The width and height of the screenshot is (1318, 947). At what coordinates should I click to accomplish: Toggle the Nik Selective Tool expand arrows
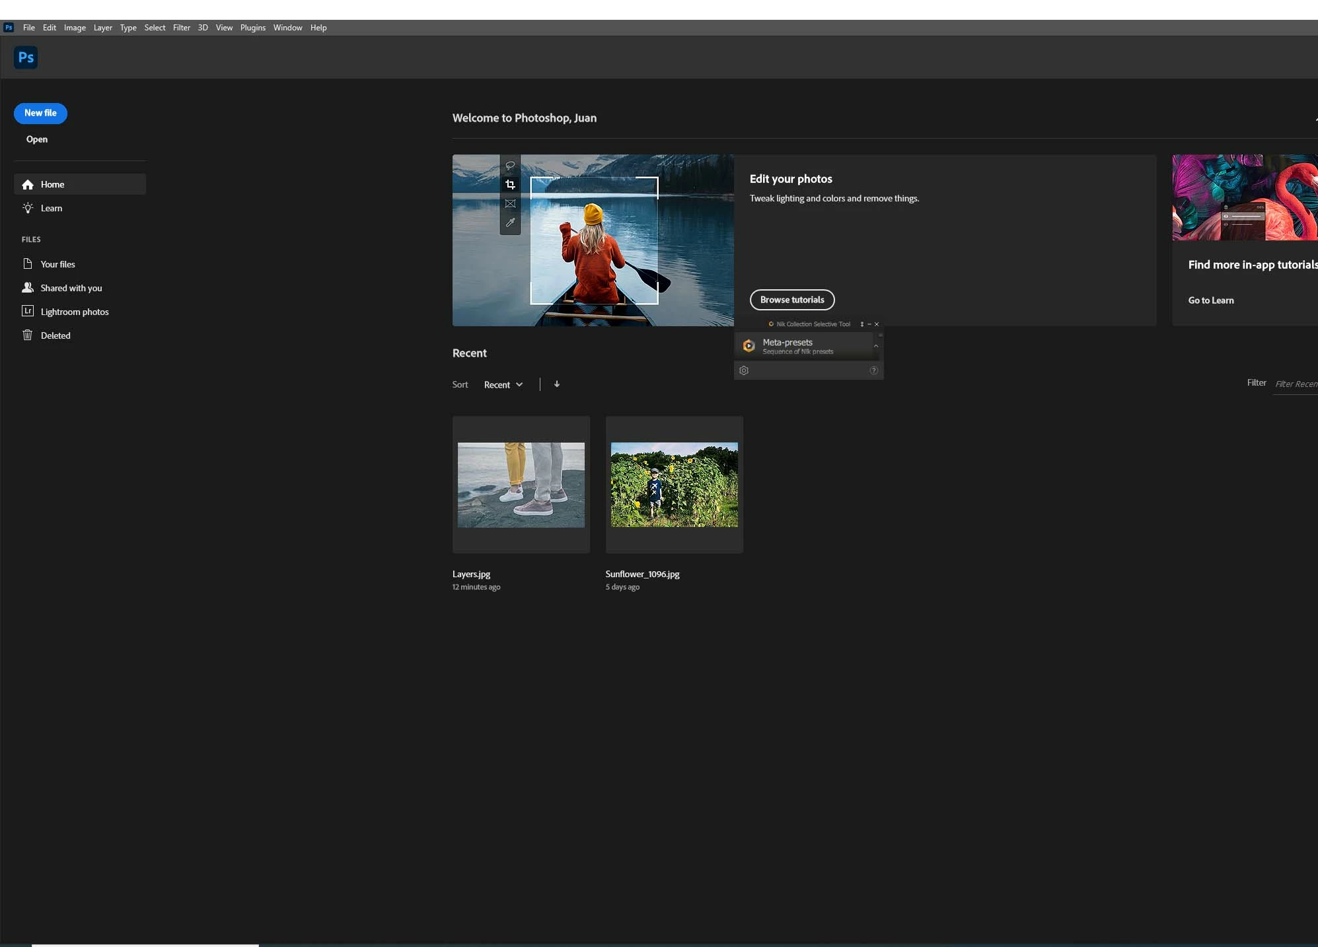click(x=861, y=324)
